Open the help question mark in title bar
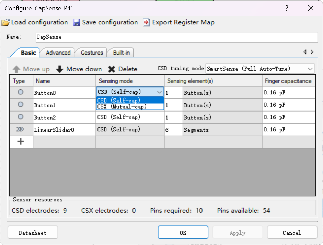 pos(287,8)
